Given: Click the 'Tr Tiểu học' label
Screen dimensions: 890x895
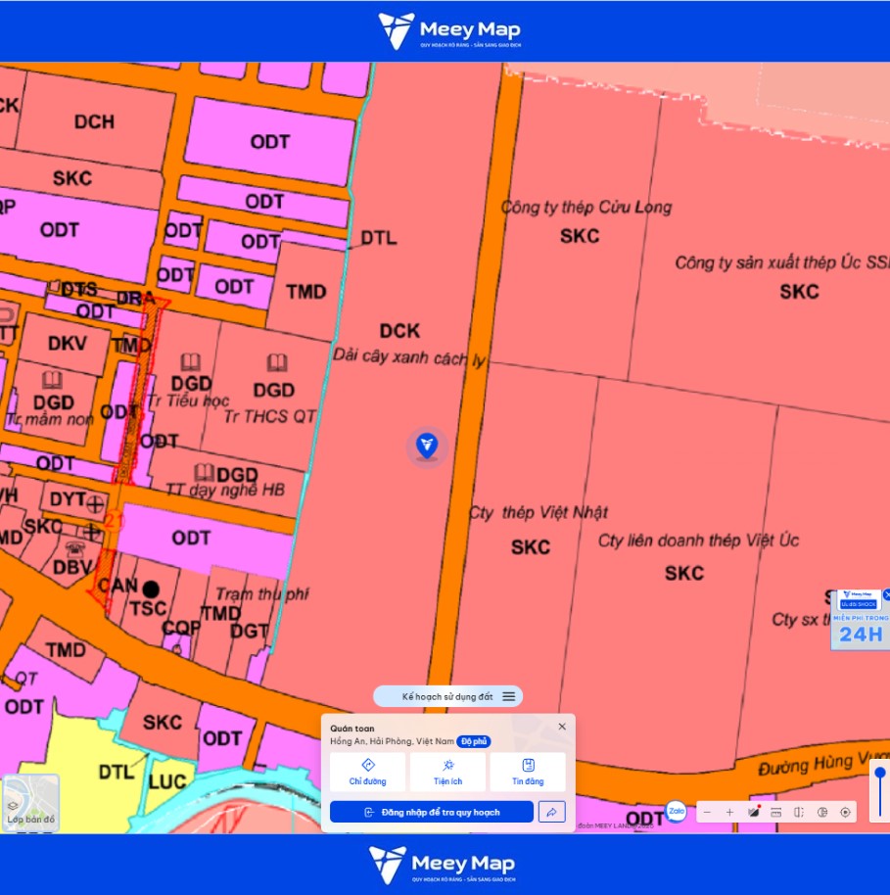Looking at the screenshot, I should (x=188, y=400).
